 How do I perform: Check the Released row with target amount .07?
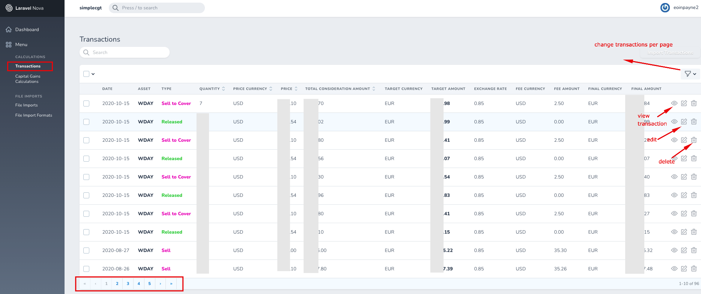click(86, 159)
